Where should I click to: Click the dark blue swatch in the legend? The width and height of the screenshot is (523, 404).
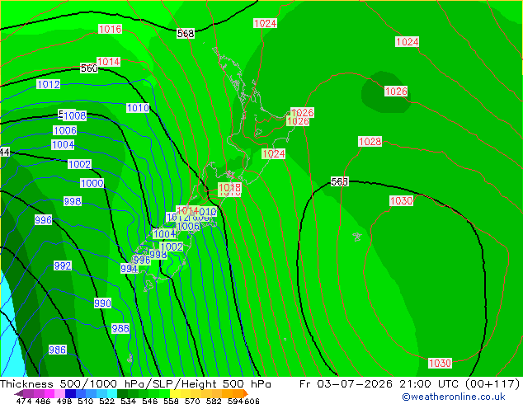pos(70,393)
